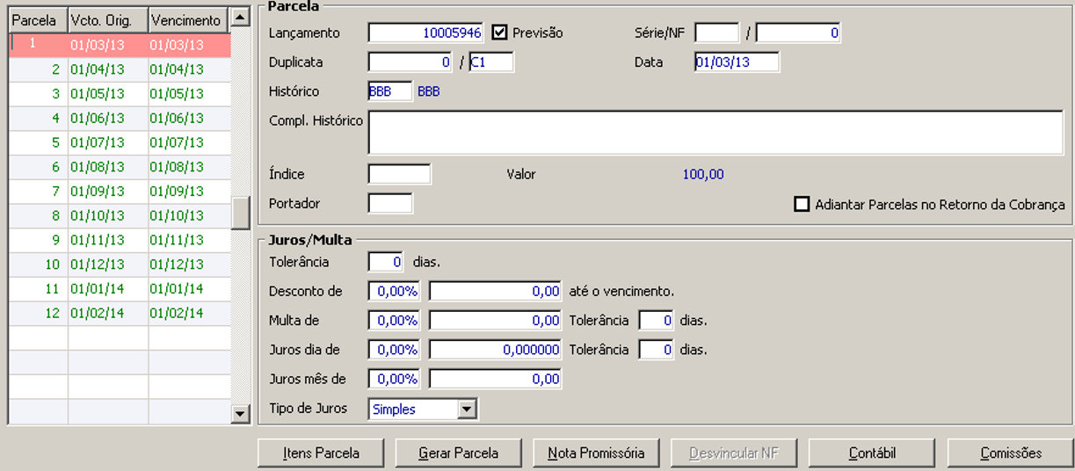Click the Histórico code field BBB

click(390, 91)
